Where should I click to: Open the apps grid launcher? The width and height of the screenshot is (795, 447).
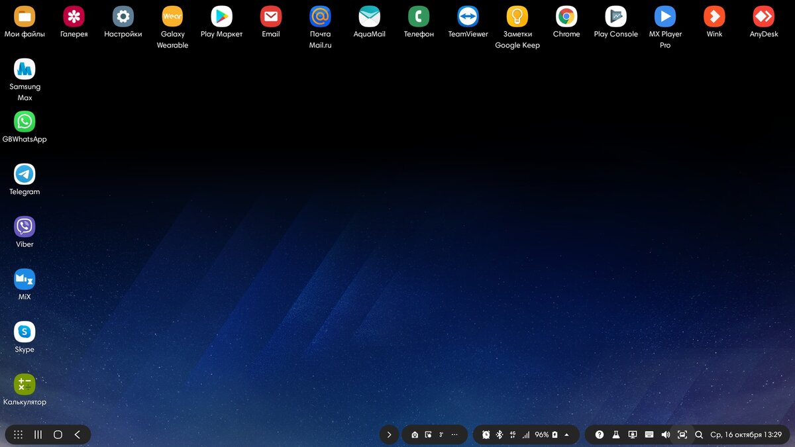pyautogui.click(x=19, y=434)
